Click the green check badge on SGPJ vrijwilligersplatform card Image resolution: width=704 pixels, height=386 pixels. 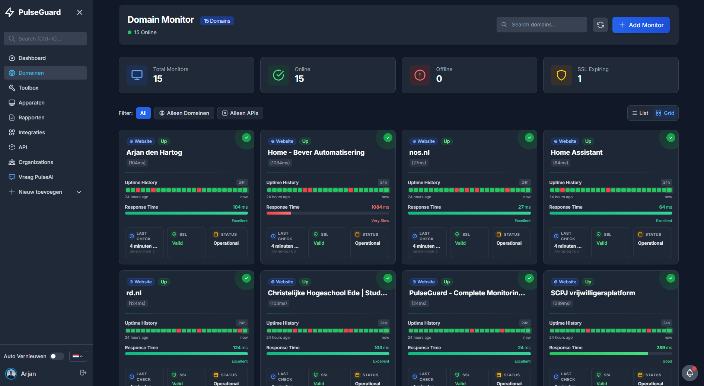[x=671, y=278]
